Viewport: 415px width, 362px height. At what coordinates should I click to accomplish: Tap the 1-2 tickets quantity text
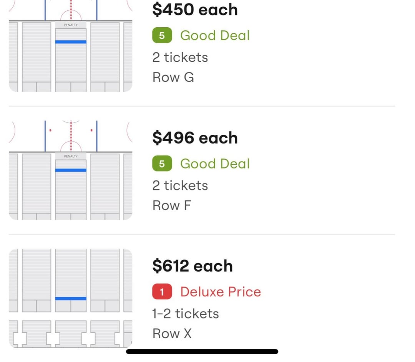point(186,314)
